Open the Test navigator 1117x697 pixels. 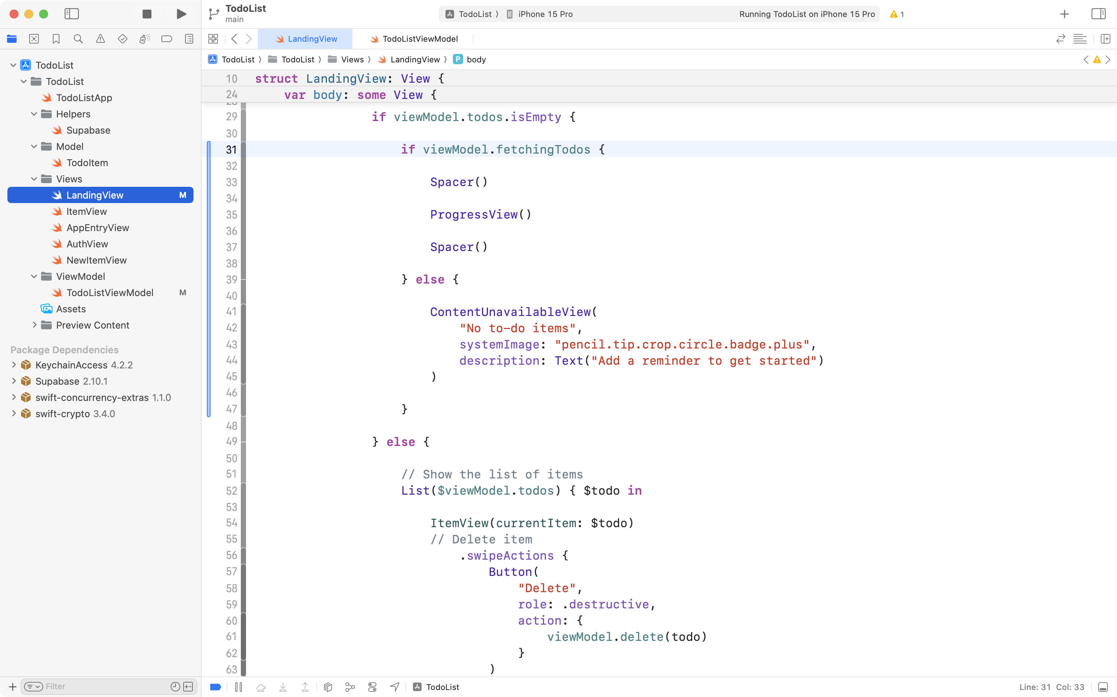(x=123, y=39)
